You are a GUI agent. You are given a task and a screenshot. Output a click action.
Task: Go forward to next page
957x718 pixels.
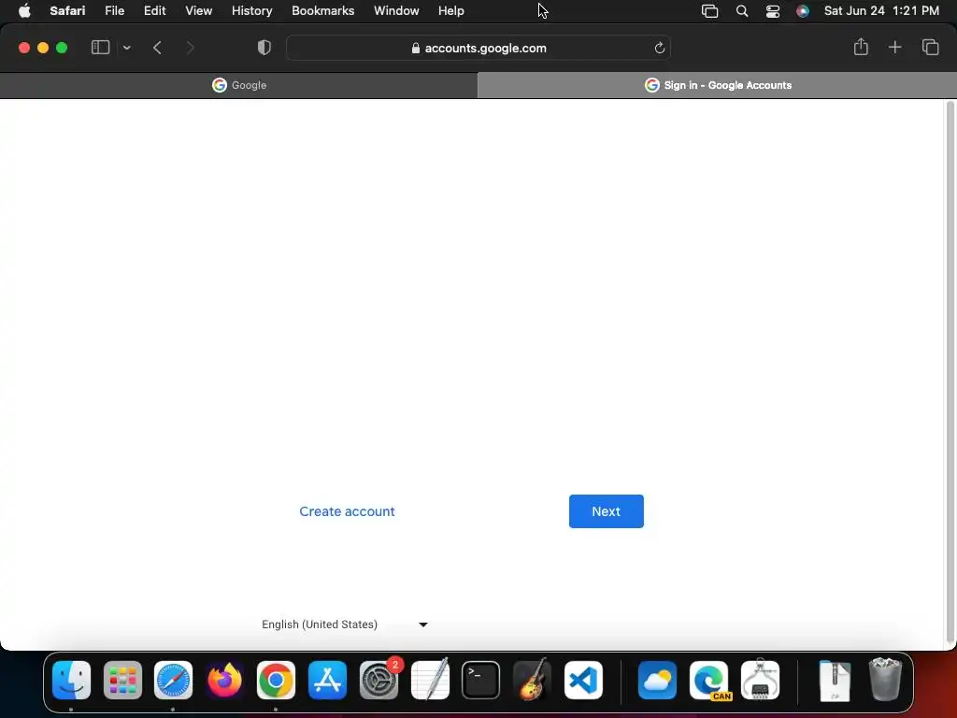(190, 48)
